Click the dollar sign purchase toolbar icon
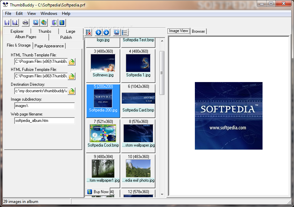The width and height of the screenshot is (294, 207). 62,23
